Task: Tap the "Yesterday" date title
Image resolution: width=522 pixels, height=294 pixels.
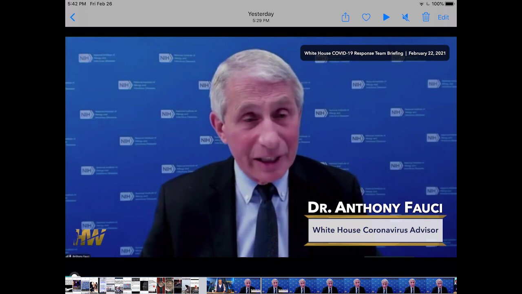Action: (x=261, y=14)
